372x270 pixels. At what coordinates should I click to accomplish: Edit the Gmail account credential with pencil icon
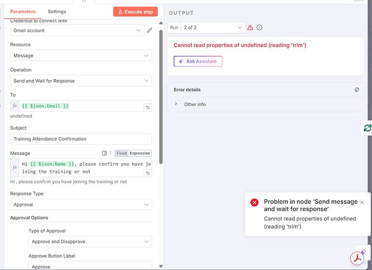150,30
